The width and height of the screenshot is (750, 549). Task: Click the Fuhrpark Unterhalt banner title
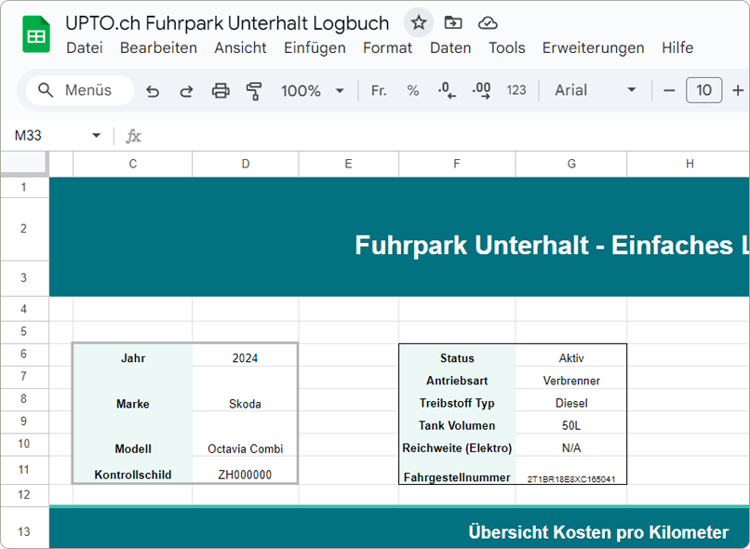pos(552,246)
